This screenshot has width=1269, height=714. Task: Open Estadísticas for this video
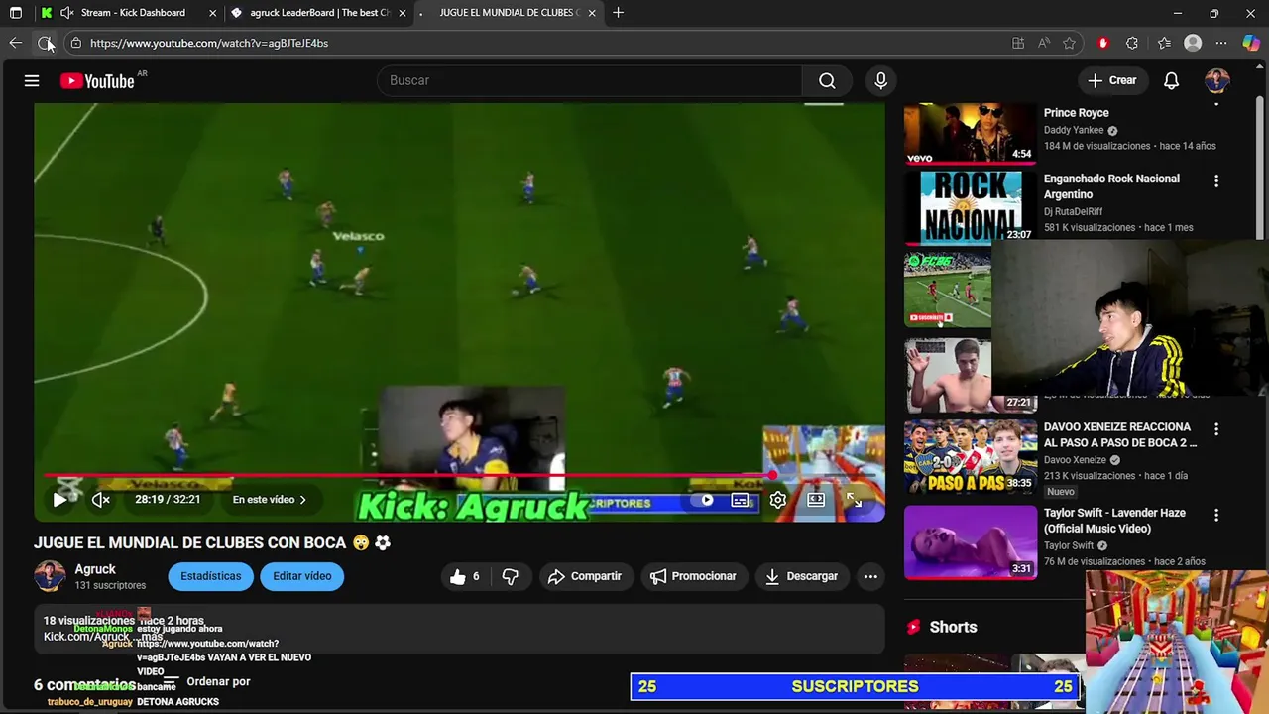210,576
